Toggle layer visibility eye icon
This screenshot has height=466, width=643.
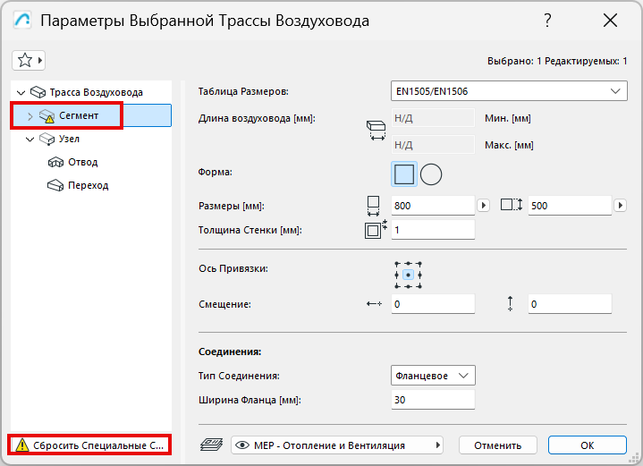(x=242, y=445)
